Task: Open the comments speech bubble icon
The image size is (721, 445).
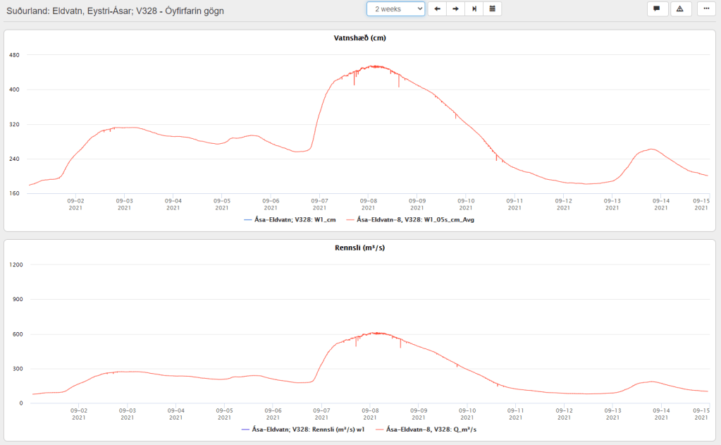Action: point(657,8)
